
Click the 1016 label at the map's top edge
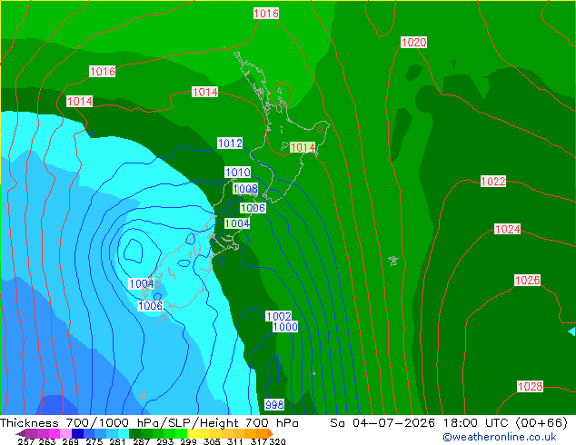click(x=266, y=14)
